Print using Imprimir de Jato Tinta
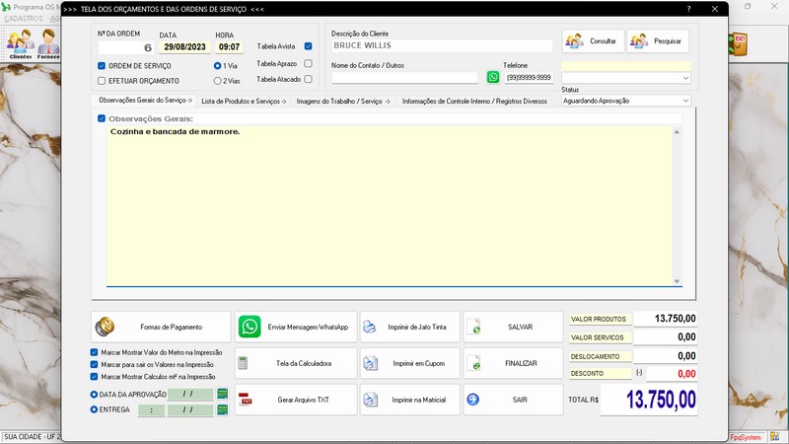 coord(409,327)
